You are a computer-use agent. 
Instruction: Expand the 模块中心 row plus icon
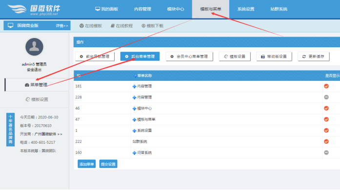click(134, 109)
